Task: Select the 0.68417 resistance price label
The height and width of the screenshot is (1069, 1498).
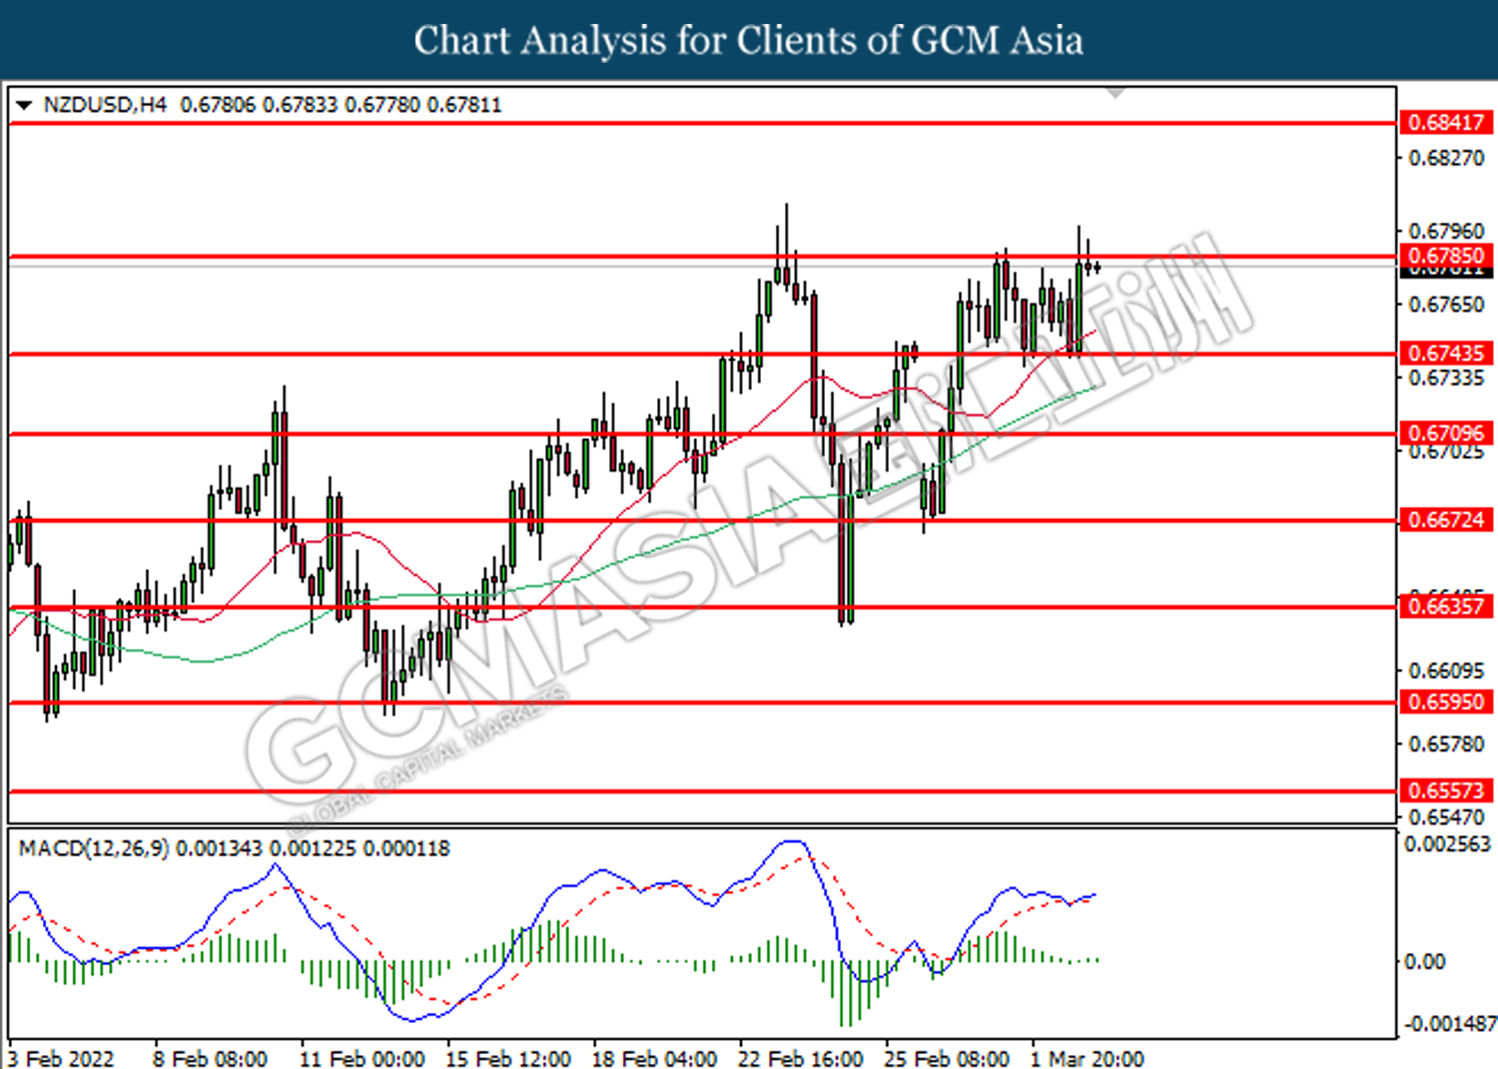Action: pos(1446,123)
